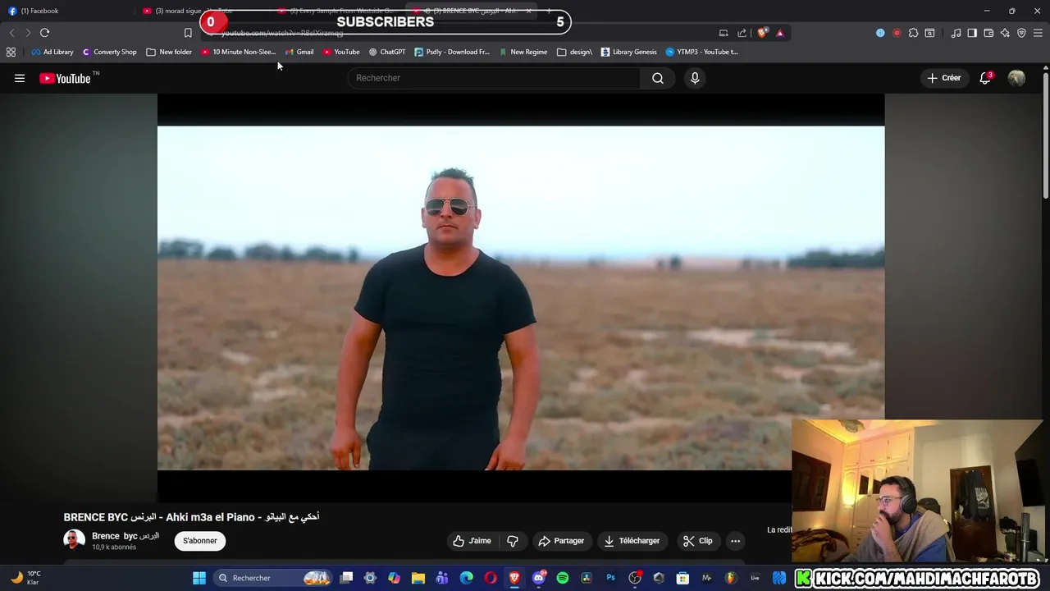Viewport: 1050px width, 591px height.
Task: Subscribe with the S'abonner button
Action: click(x=200, y=541)
